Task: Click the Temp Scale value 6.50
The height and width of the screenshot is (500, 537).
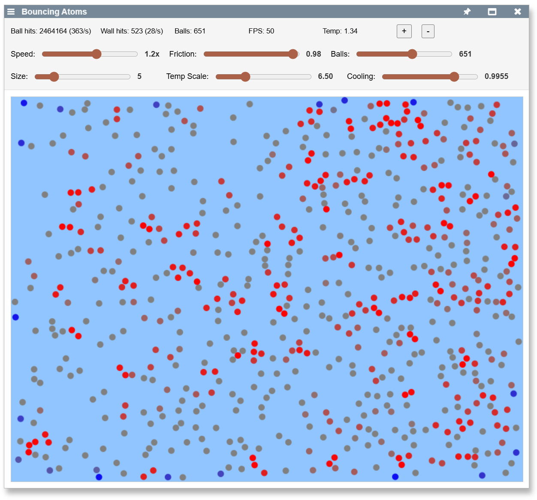Action: point(325,76)
